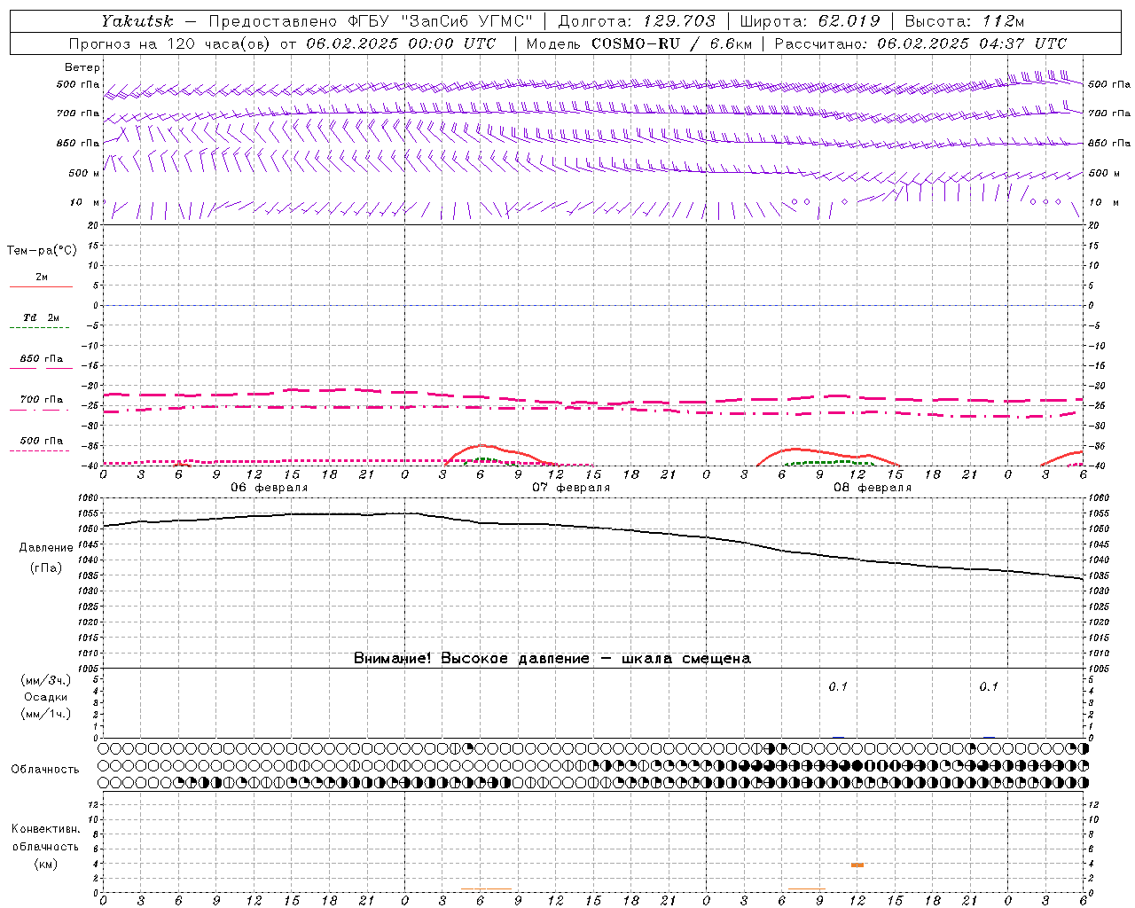
Task: Click the 'Осадки' precipitation label
Action: click(45, 697)
